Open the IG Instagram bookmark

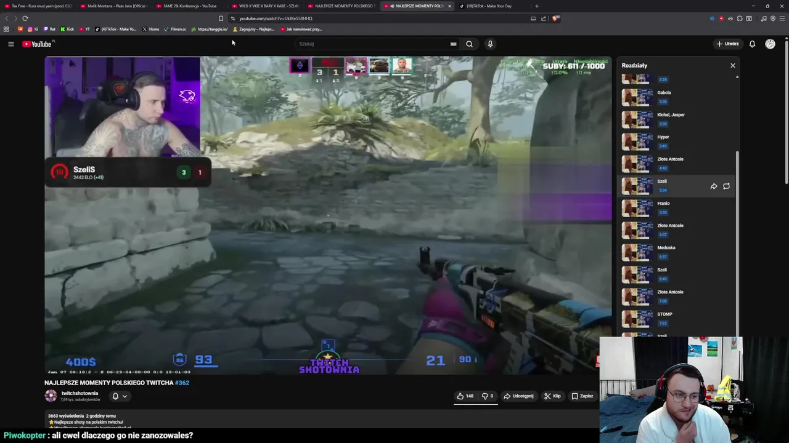(x=32, y=29)
